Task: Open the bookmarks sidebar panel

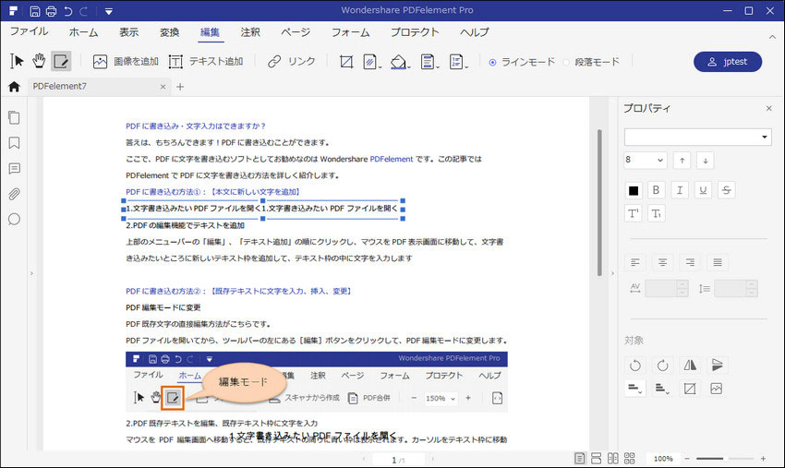Action: [14, 143]
